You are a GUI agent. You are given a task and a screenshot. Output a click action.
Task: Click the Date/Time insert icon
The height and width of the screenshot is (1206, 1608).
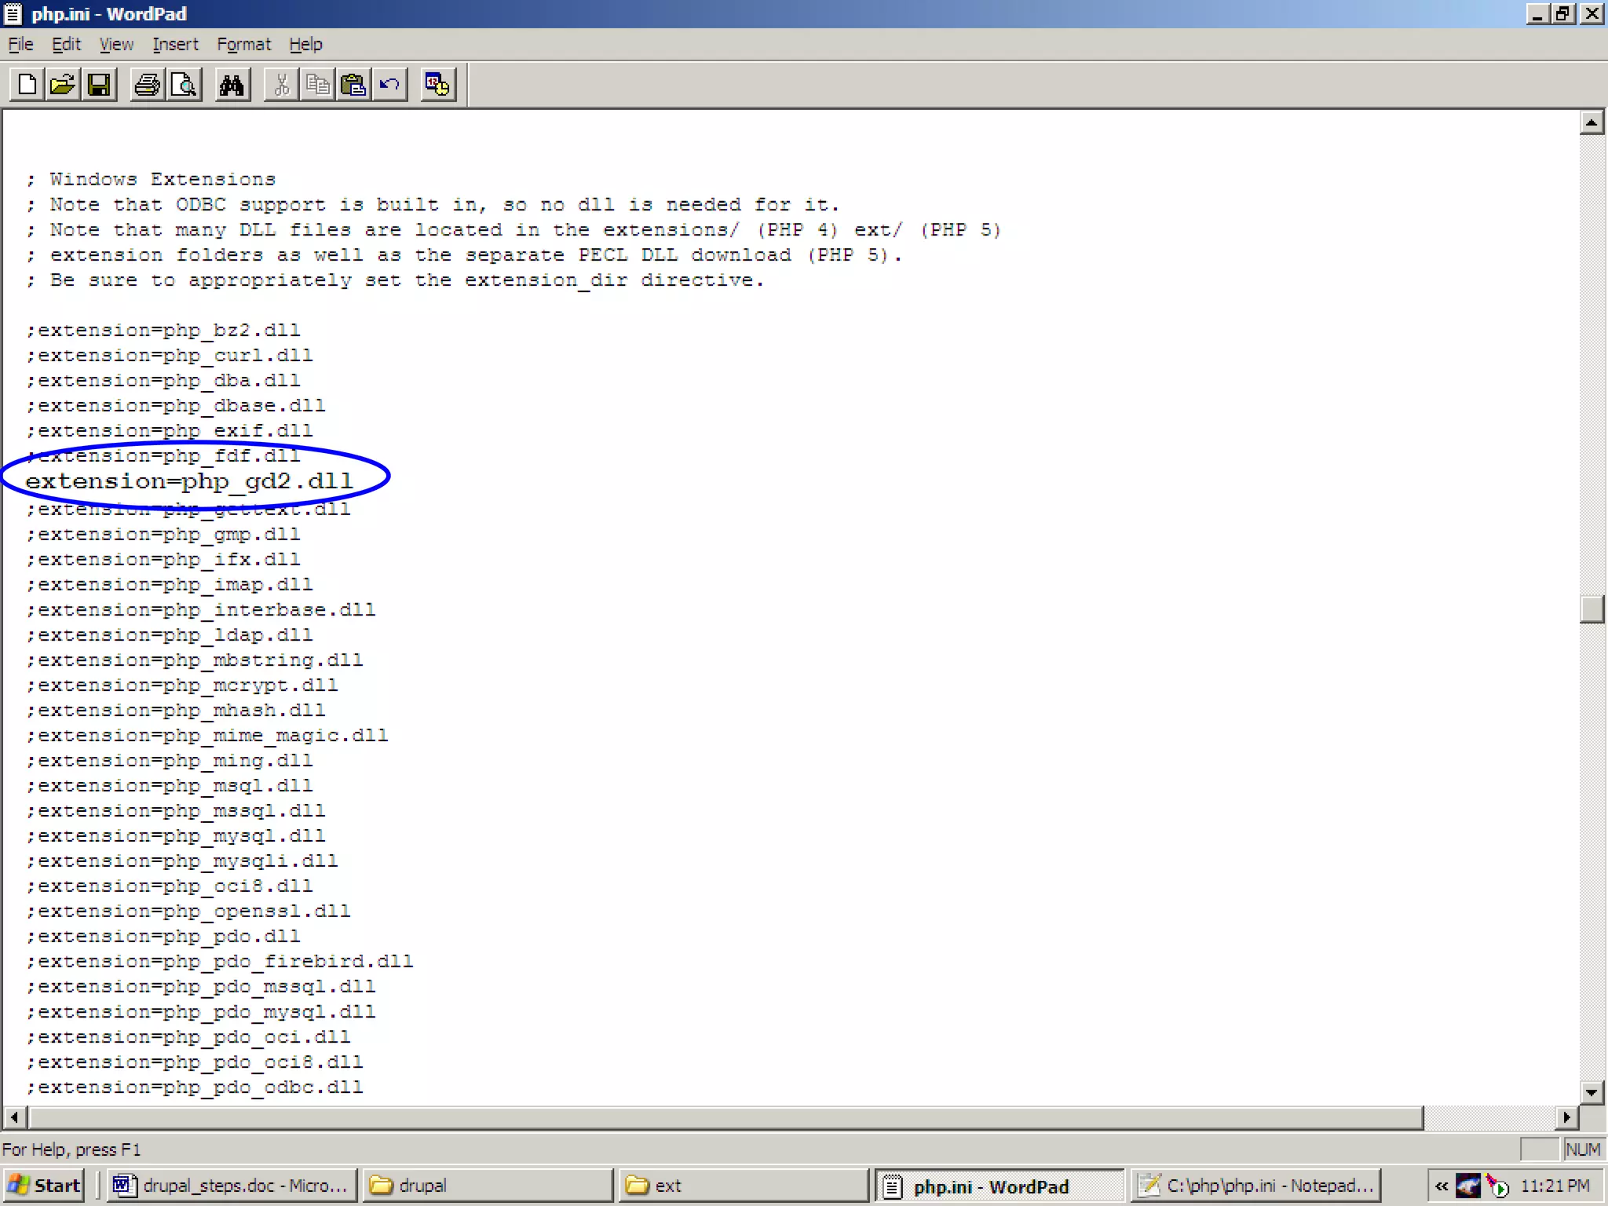(x=437, y=84)
